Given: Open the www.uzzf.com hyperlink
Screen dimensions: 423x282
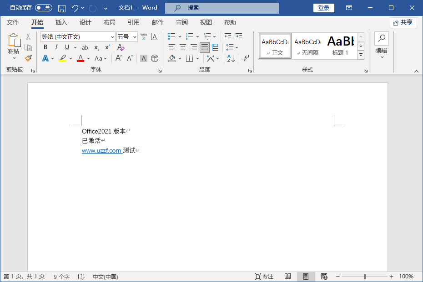Looking at the screenshot, I should (101, 150).
